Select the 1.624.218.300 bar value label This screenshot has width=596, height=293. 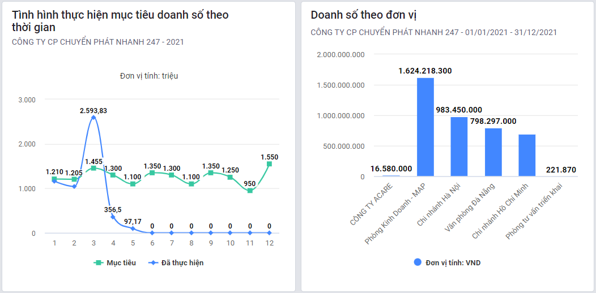[425, 71]
